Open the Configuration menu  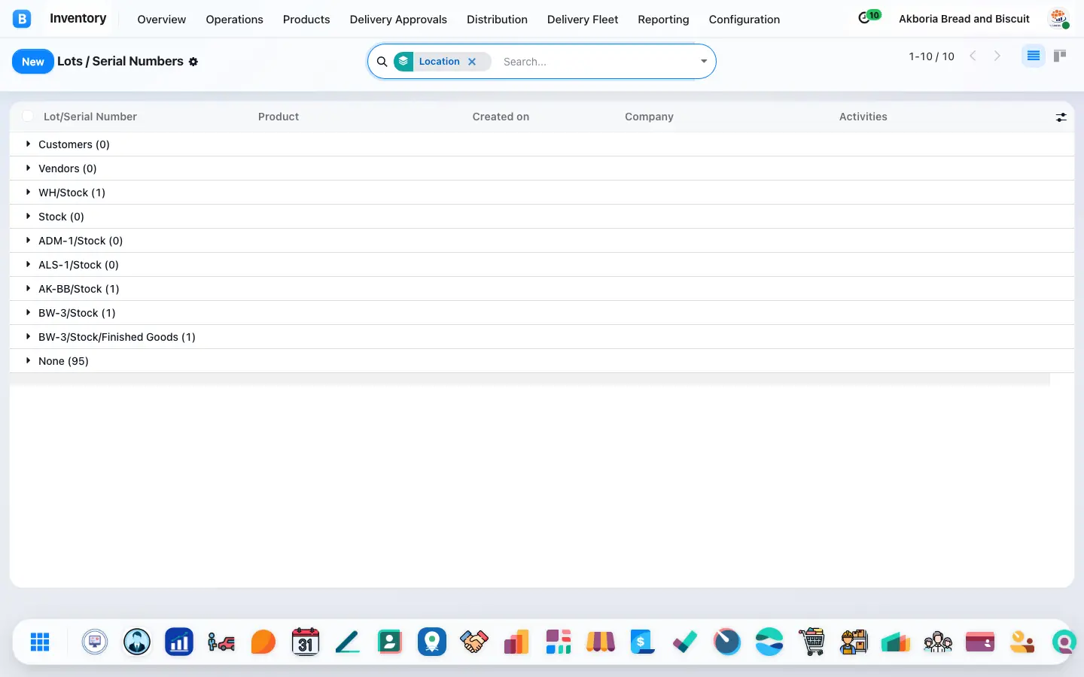click(744, 20)
